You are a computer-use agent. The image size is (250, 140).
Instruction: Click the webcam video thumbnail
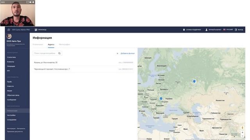[x=18, y=13]
